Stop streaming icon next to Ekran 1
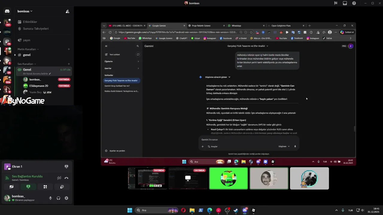Viewport: 383px width, 215px height. click(66, 167)
